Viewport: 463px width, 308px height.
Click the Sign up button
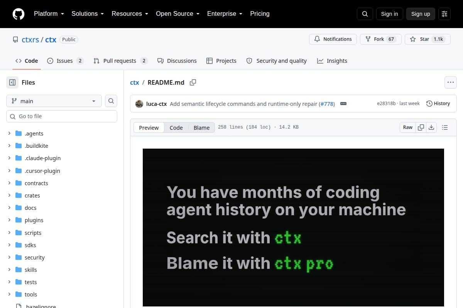coord(421,14)
